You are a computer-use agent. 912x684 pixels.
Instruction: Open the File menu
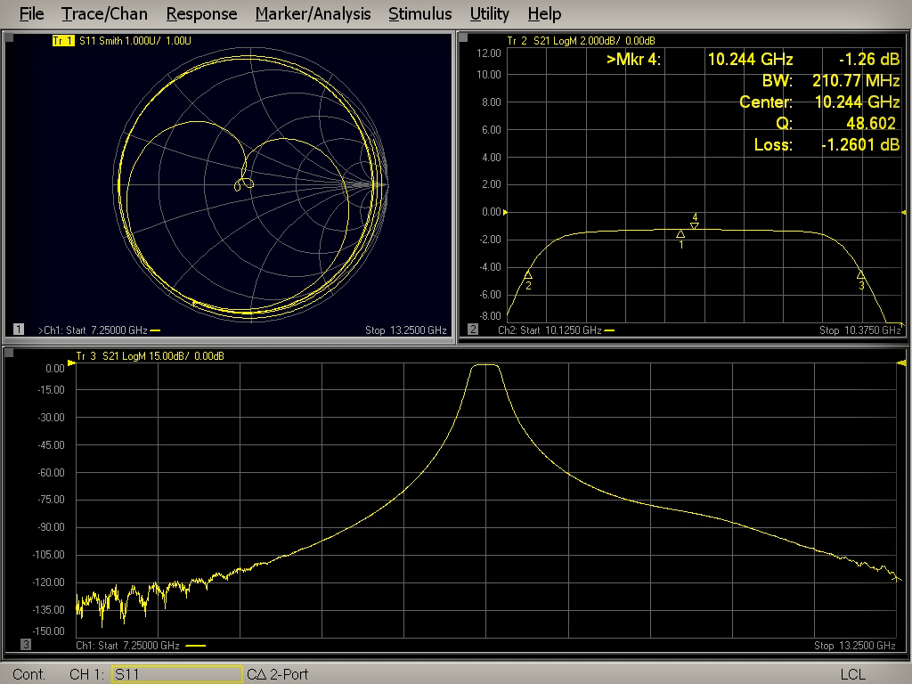pos(31,14)
